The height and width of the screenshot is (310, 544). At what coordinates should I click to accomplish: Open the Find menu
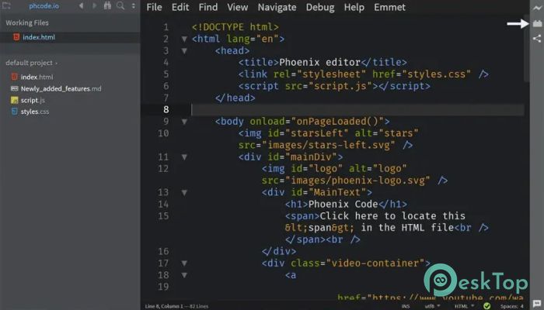(208, 7)
